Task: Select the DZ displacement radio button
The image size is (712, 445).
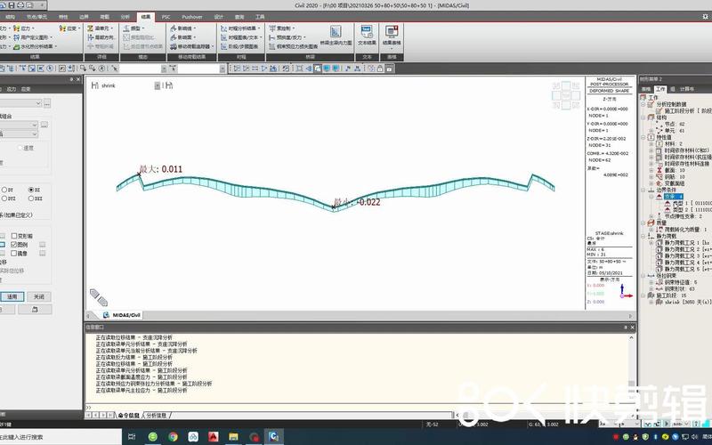Action: point(30,190)
